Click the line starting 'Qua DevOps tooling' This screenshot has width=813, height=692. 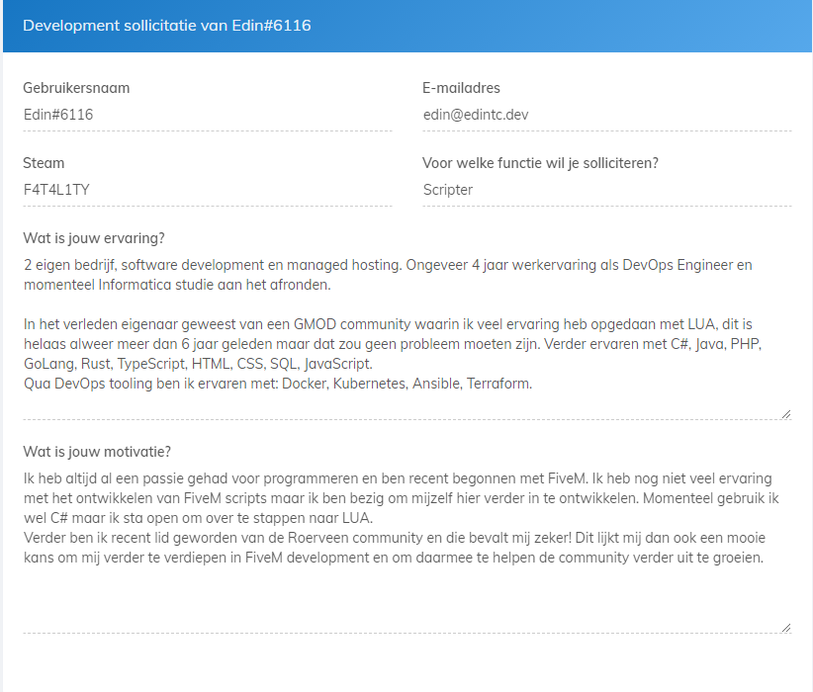click(278, 384)
